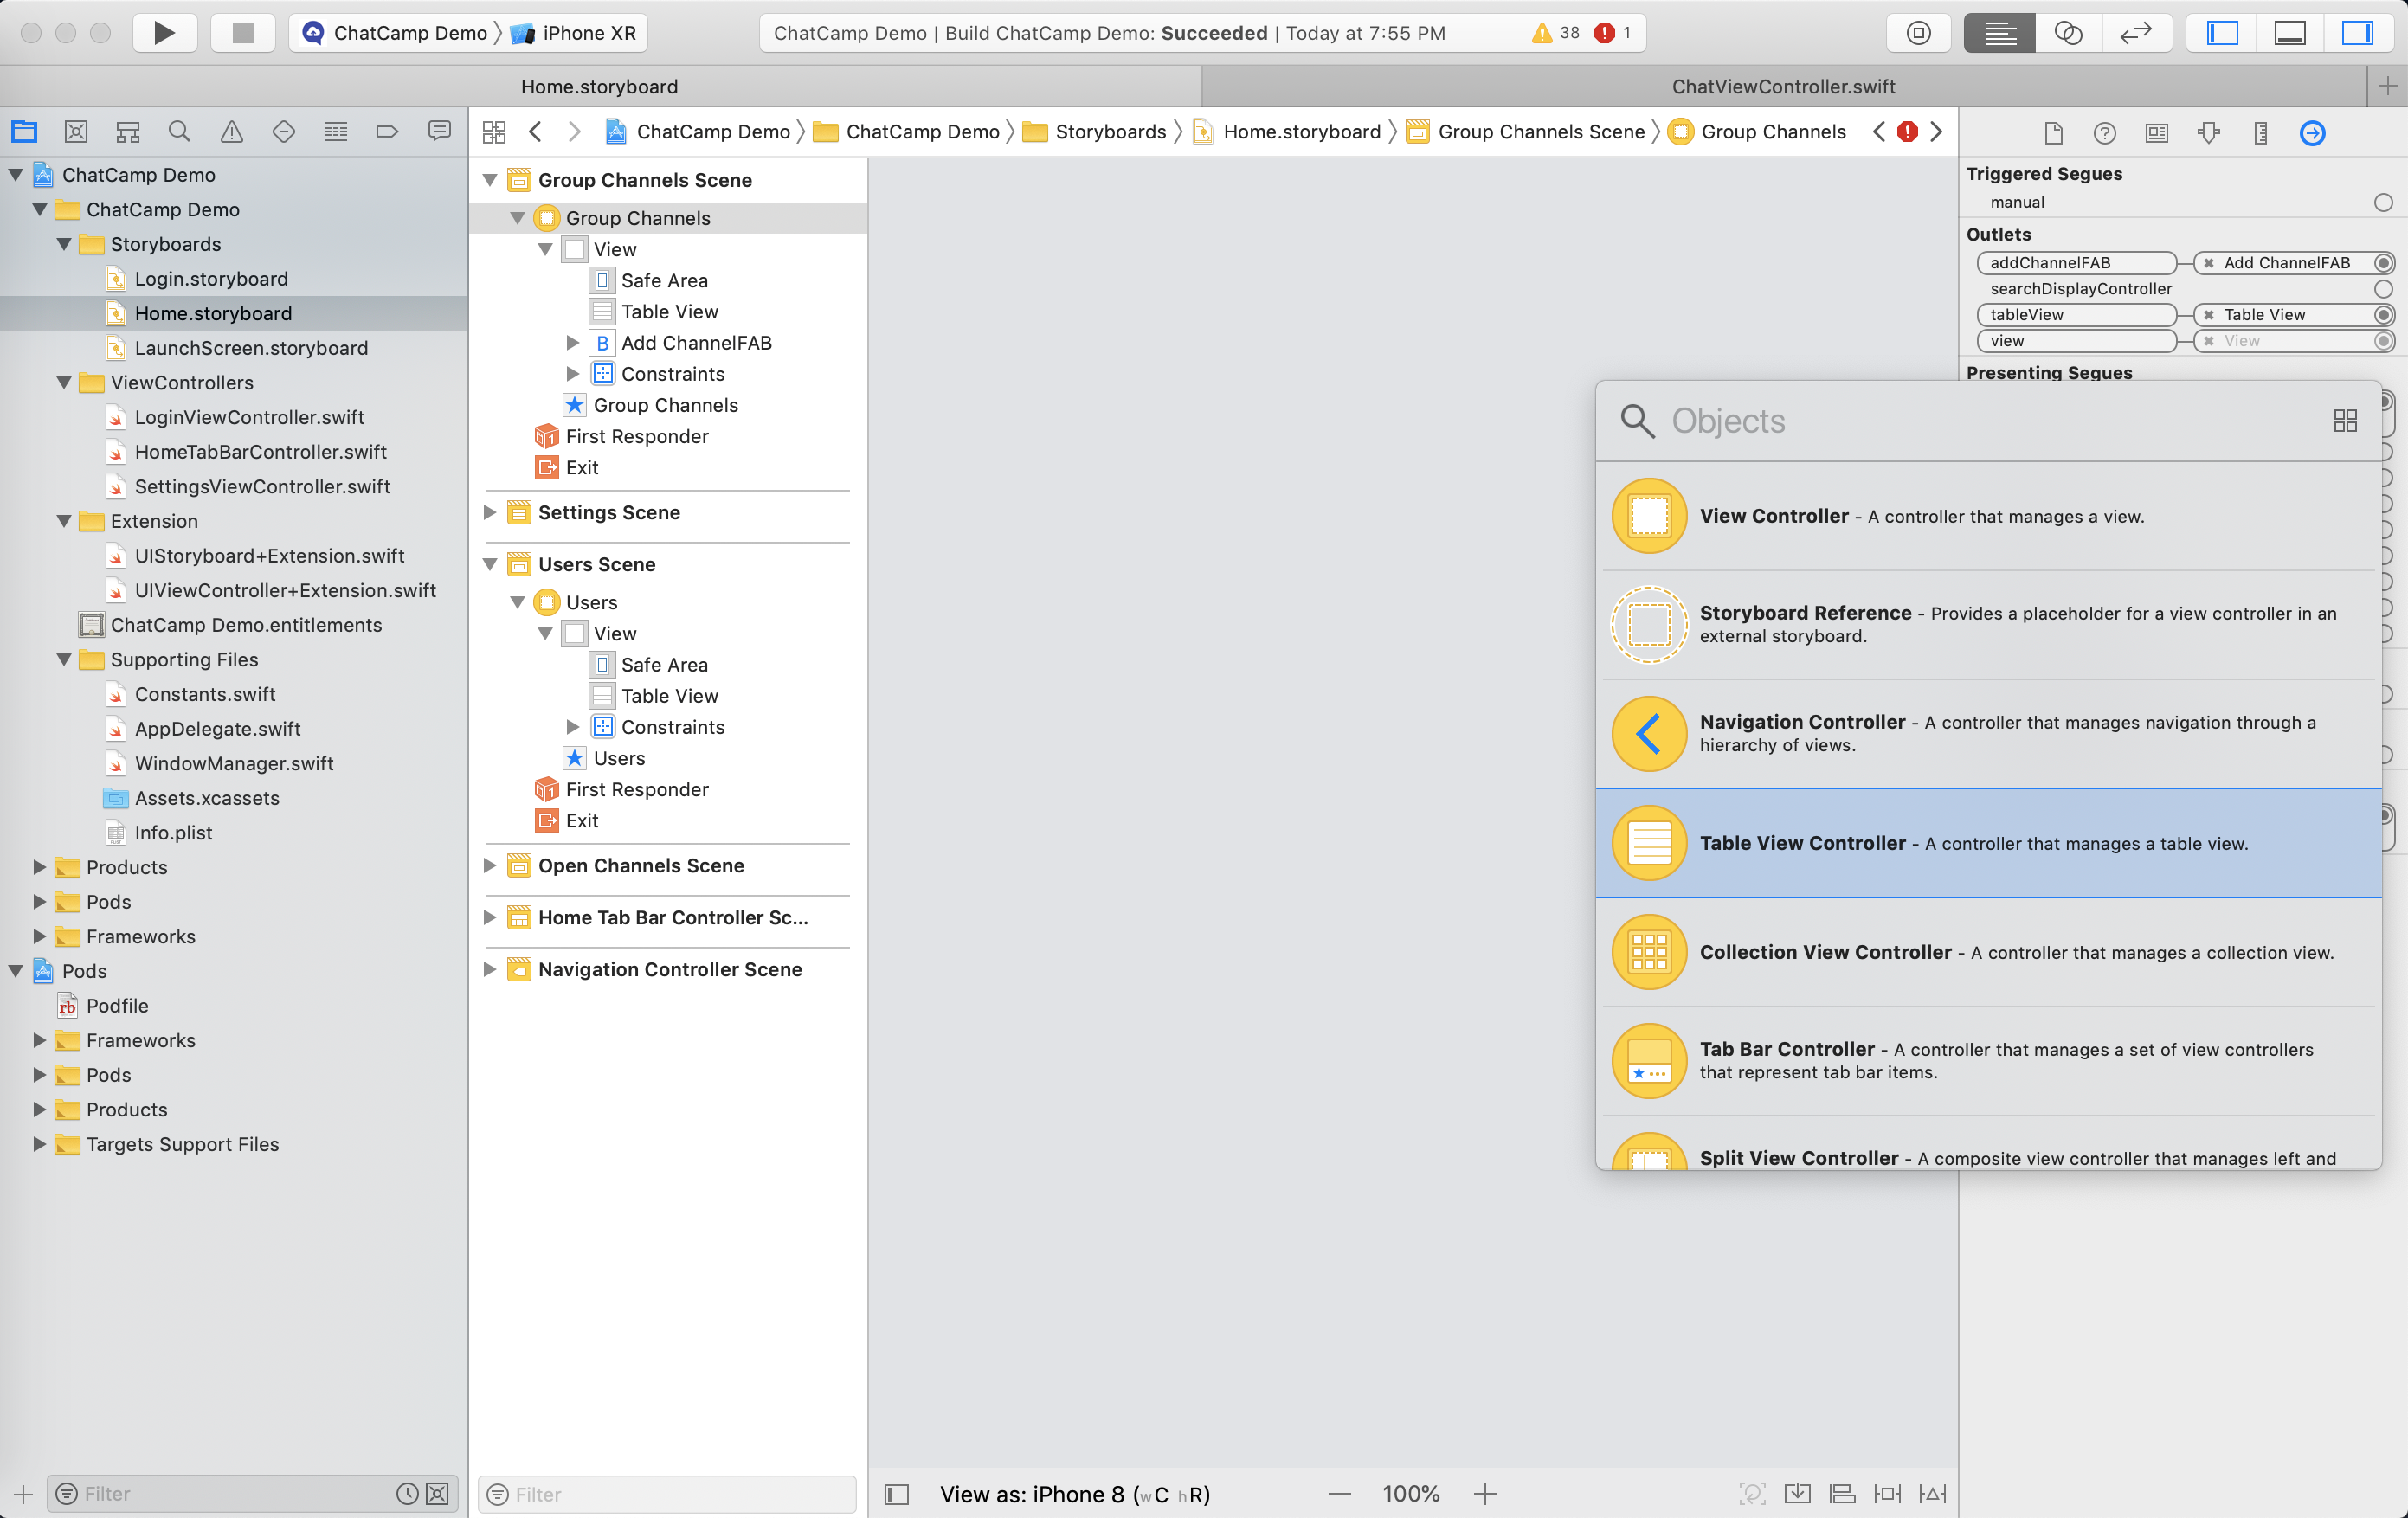Open the Quick Help inspector
This screenshot has height=1518, width=2408.
click(2105, 133)
